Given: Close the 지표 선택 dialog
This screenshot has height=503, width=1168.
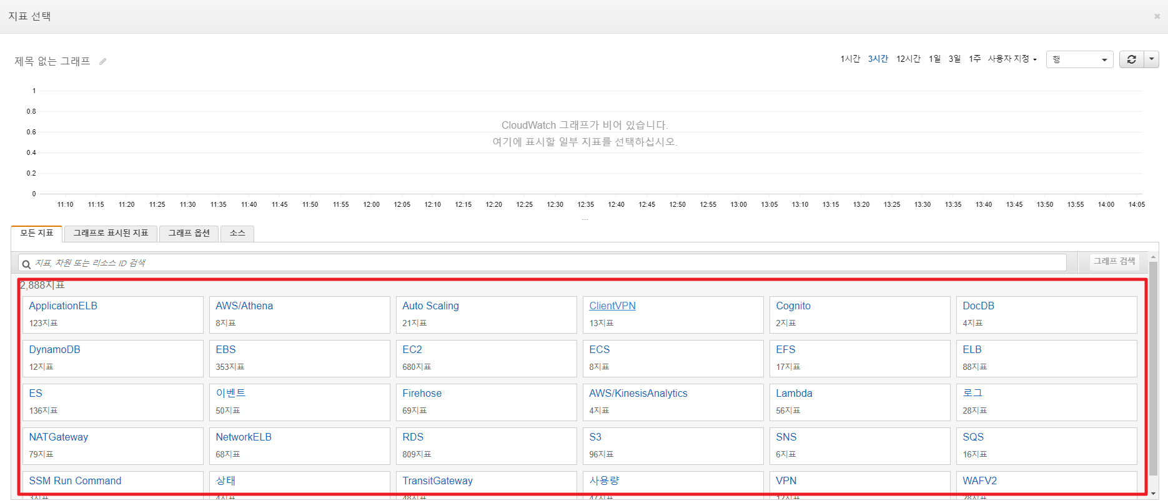Looking at the screenshot, I should pyautogui.click(x=1157, y=16).
